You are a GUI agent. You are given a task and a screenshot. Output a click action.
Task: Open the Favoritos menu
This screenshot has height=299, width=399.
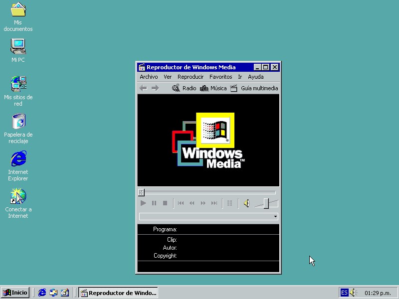(220, 77)
